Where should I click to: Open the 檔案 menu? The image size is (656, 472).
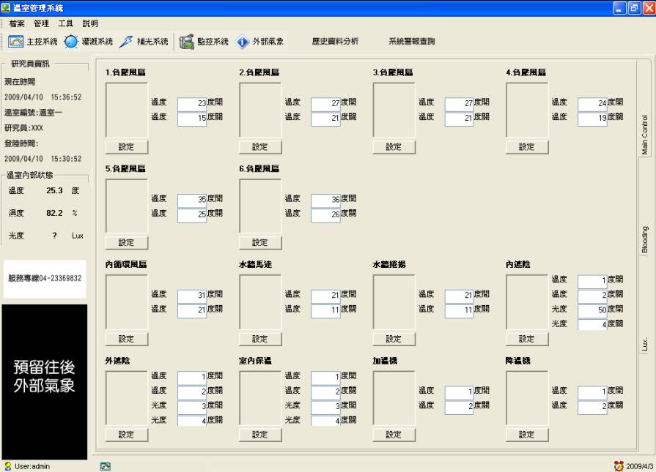[x=17, y=24]
